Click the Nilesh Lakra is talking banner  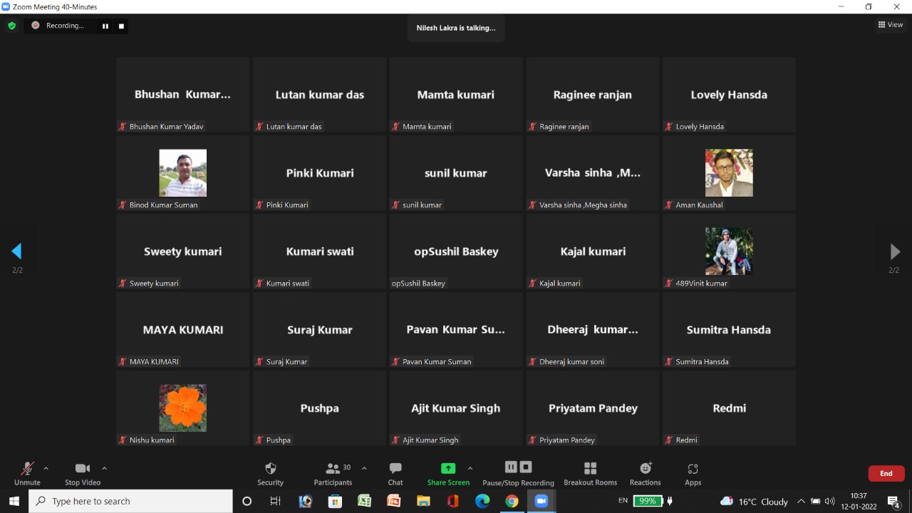[456, 28]
